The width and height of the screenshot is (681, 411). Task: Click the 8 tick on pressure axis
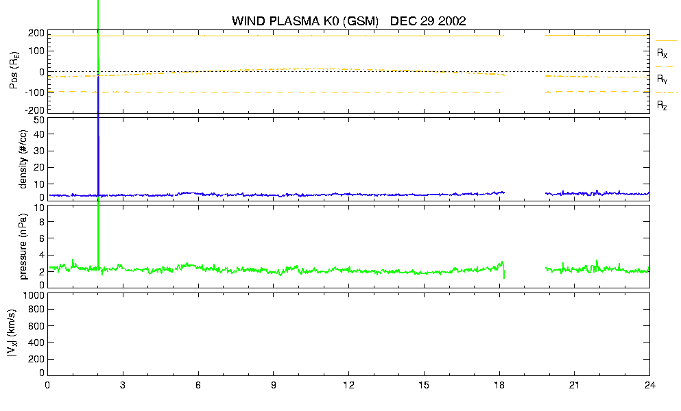42,222
